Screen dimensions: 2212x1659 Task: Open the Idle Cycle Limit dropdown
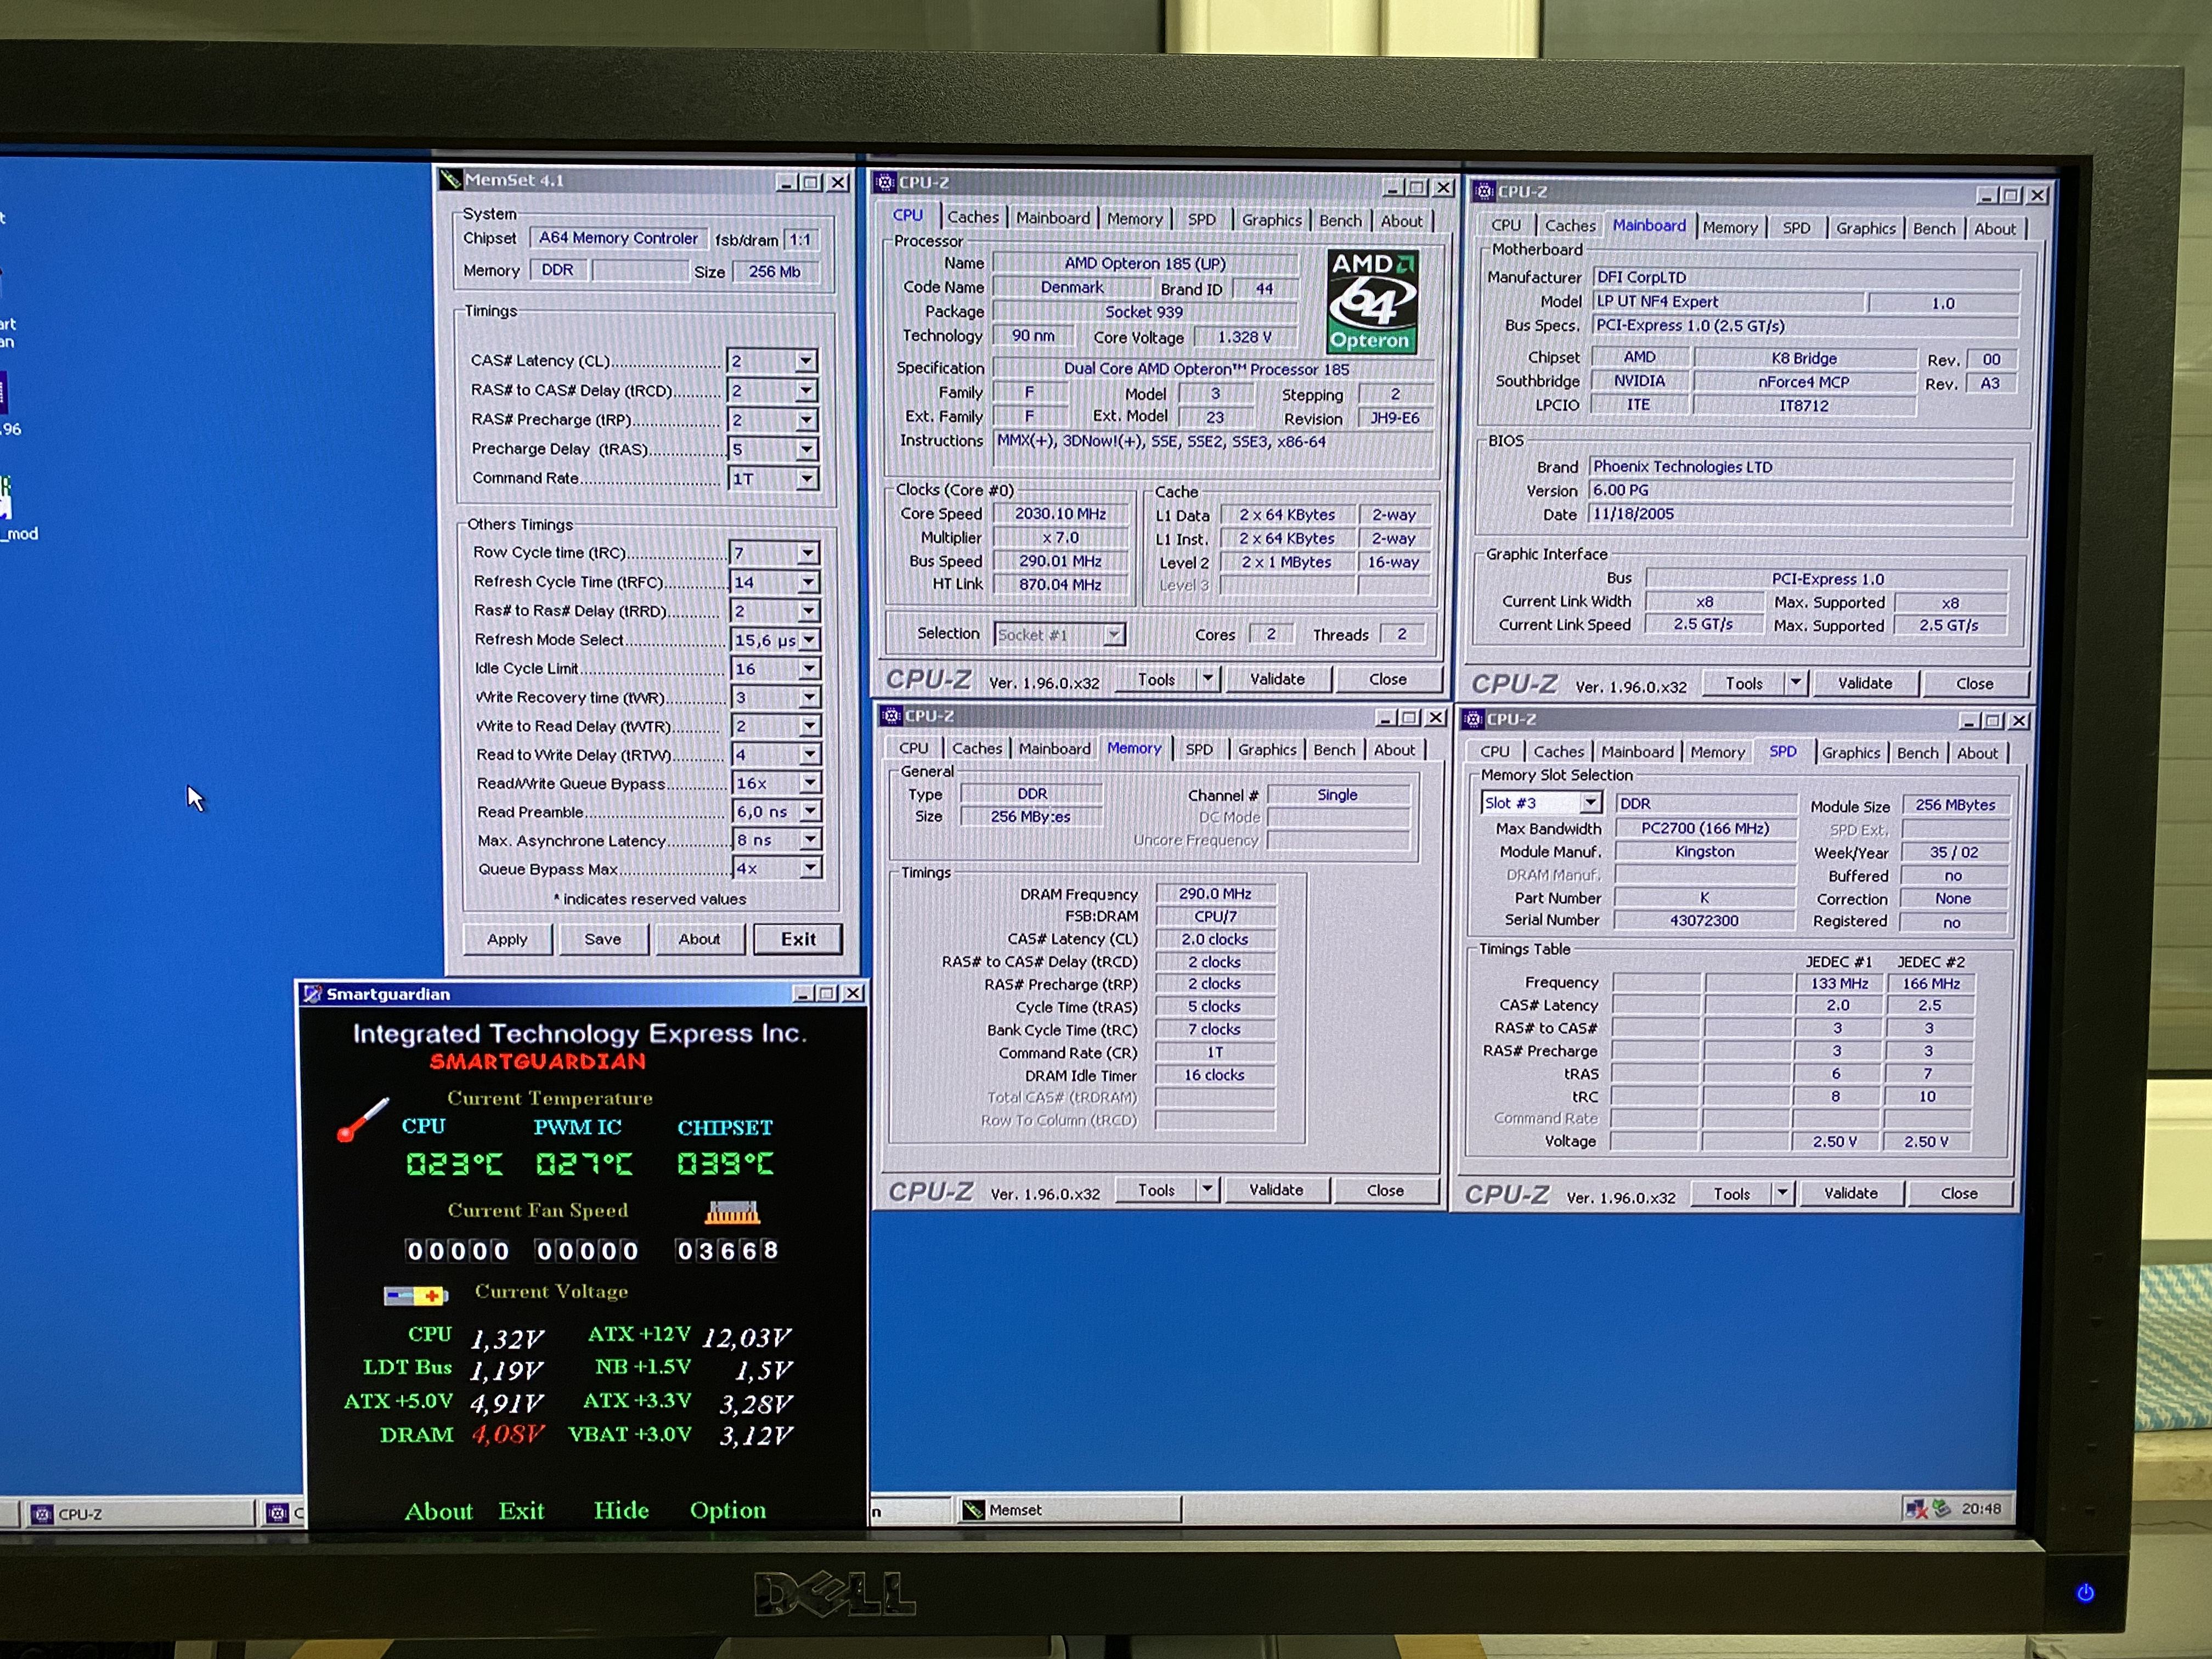click(809, 668)
